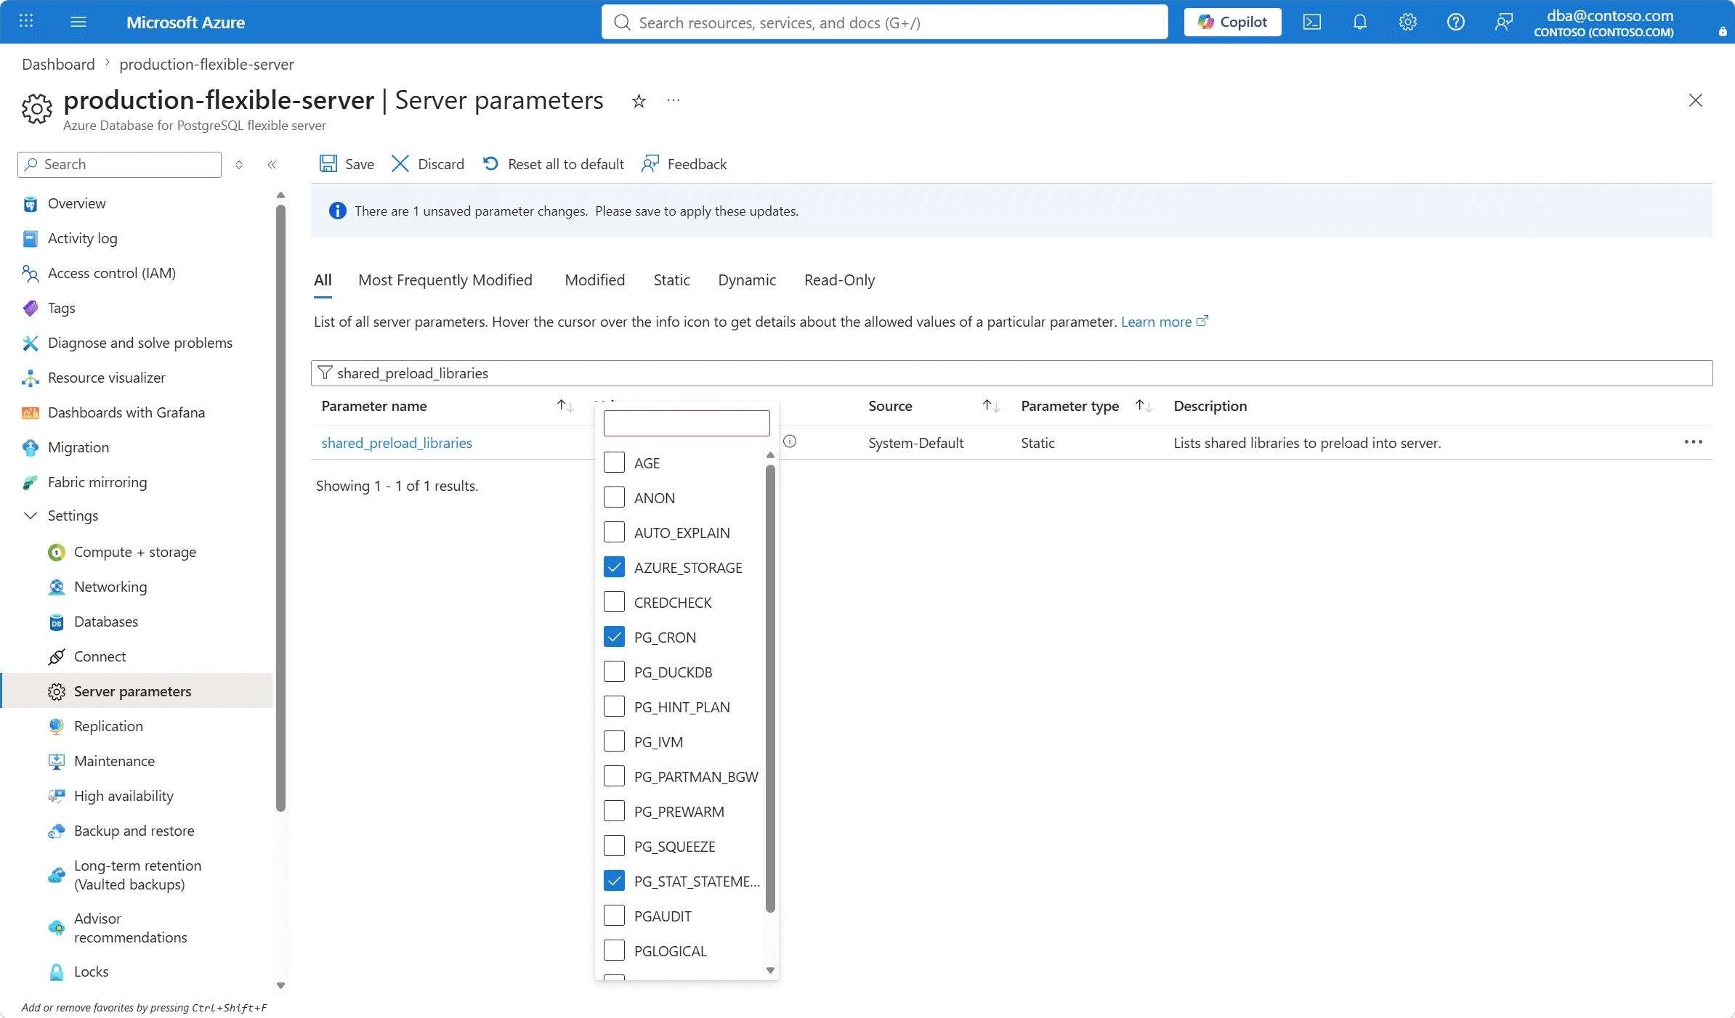Uncheck the AZURE_STORAGE checkbox

point(614,567)
